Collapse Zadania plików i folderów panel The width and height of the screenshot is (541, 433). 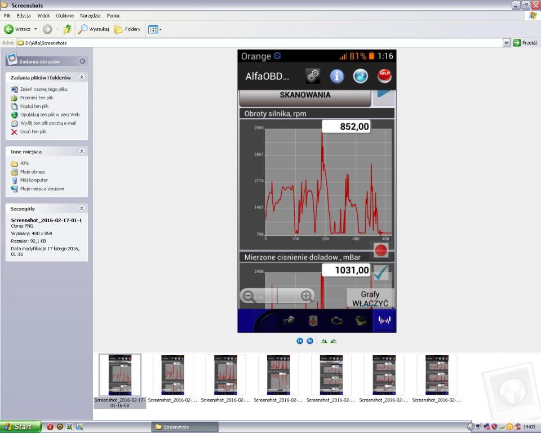coord(82,77)
